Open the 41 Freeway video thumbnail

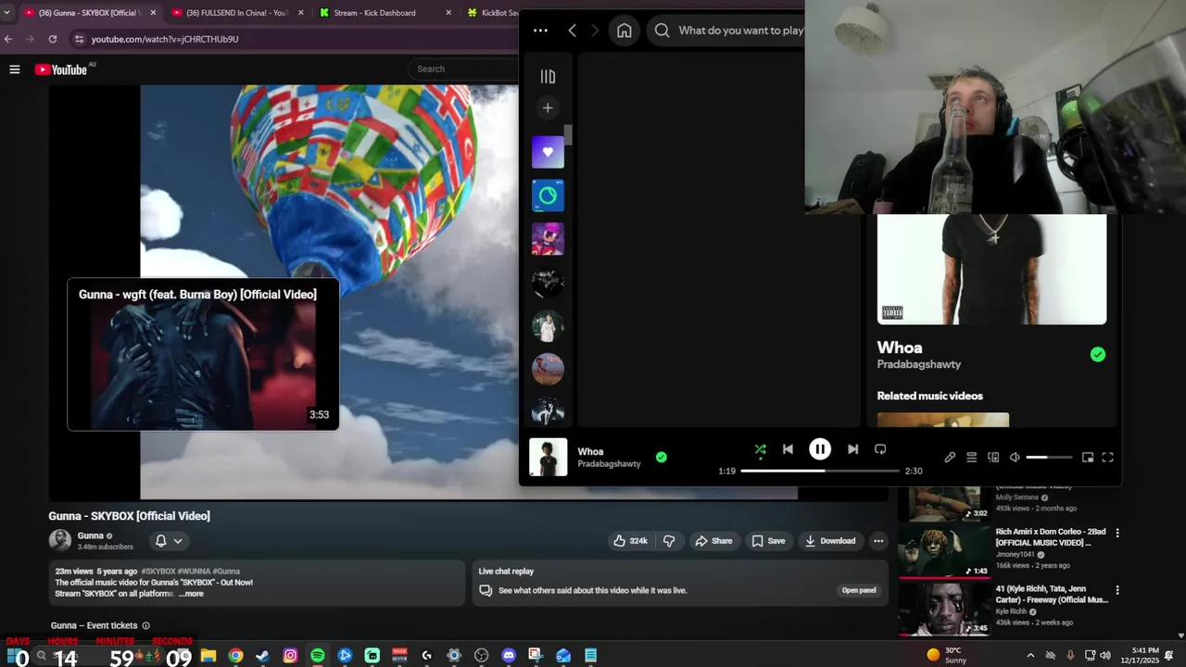point(944,609)
